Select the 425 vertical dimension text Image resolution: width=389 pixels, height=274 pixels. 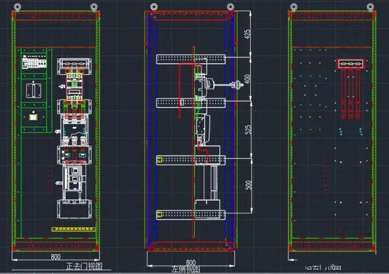(247, 34)
